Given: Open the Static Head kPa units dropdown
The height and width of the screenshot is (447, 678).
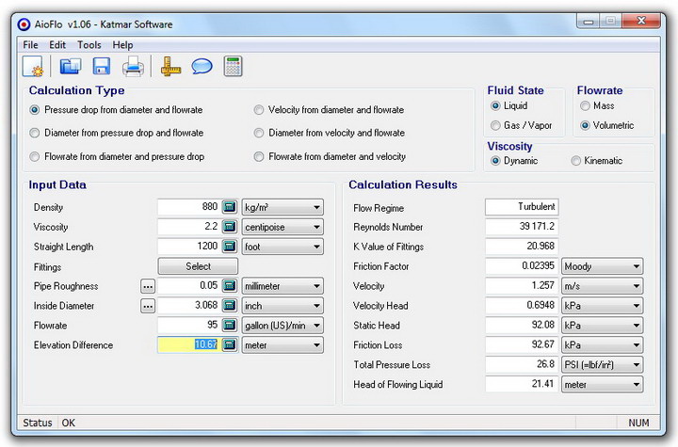Looking at the screenshot, I should coord(602,325).
